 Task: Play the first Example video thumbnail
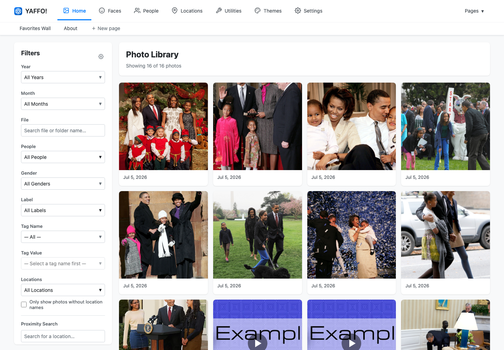[x=258, y=343]
